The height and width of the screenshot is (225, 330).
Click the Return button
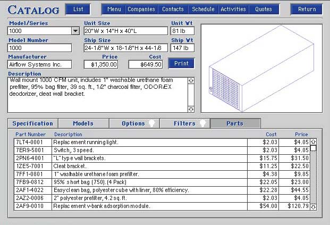tap(307, 9)
